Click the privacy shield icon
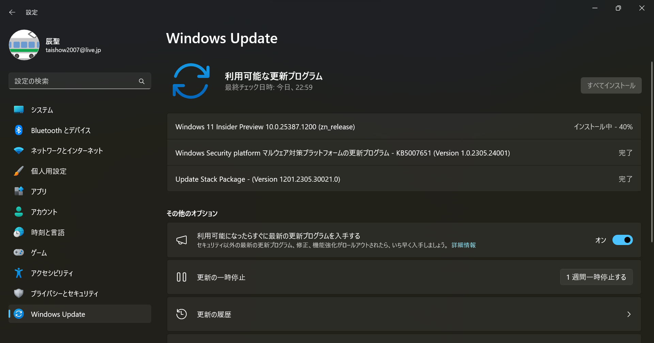Screen dimensions: 654x343 click(19, 293)
